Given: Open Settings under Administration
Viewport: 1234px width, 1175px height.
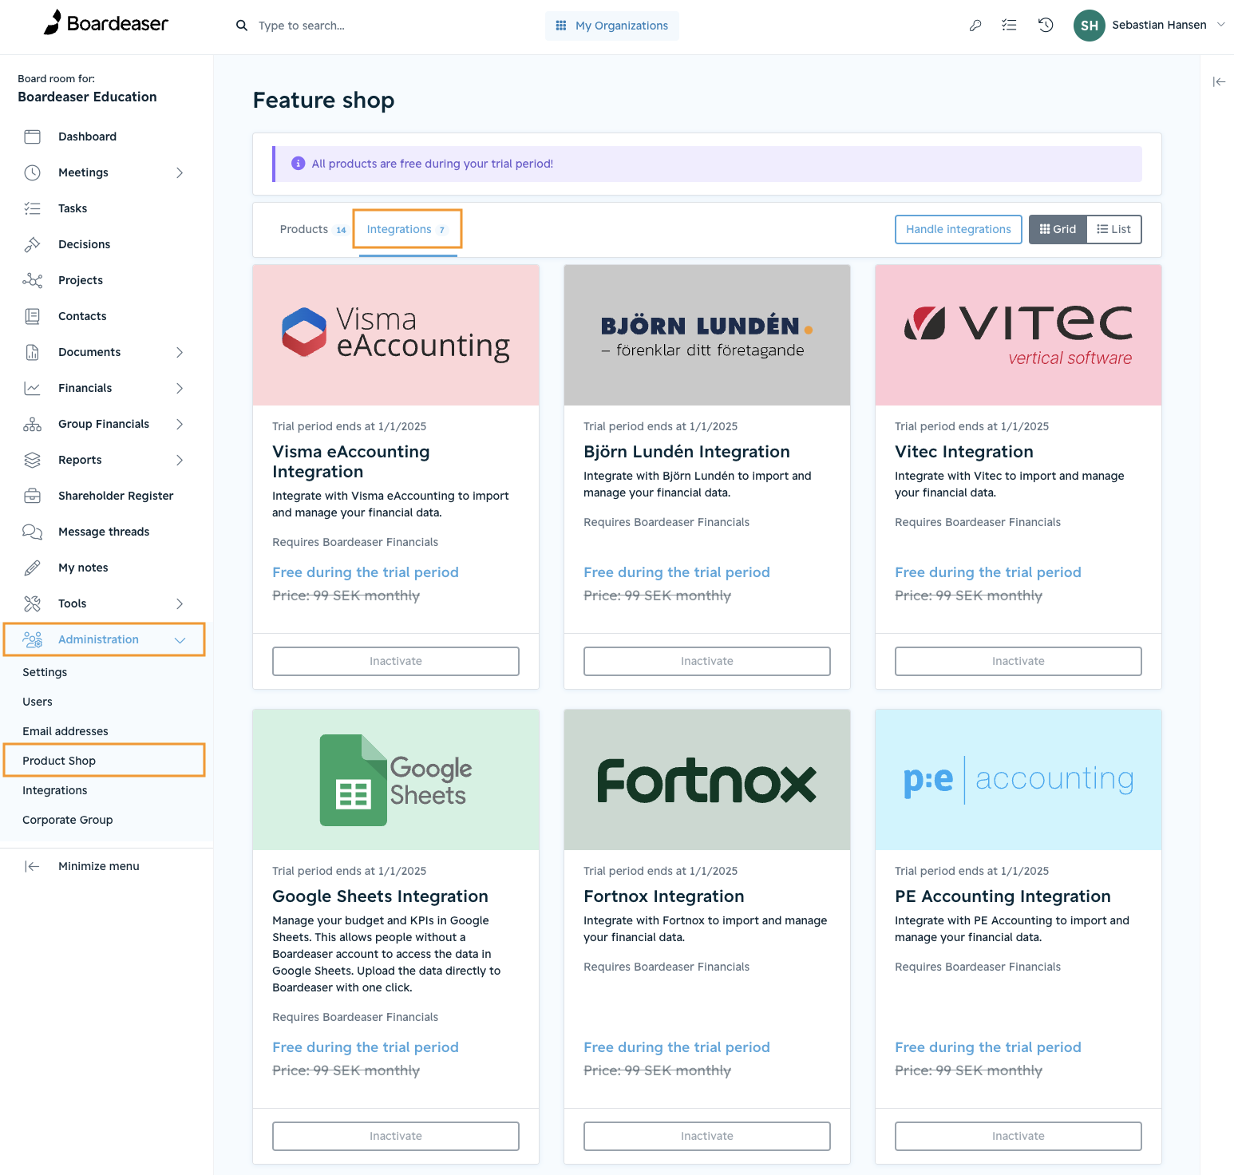Looking at the screenshot, I should [x=45, y=672].
